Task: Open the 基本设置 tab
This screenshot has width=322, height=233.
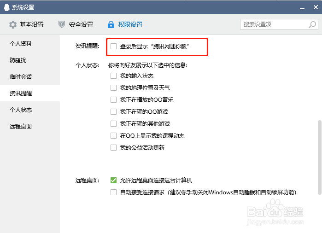Action: click(x=27, y=24)
